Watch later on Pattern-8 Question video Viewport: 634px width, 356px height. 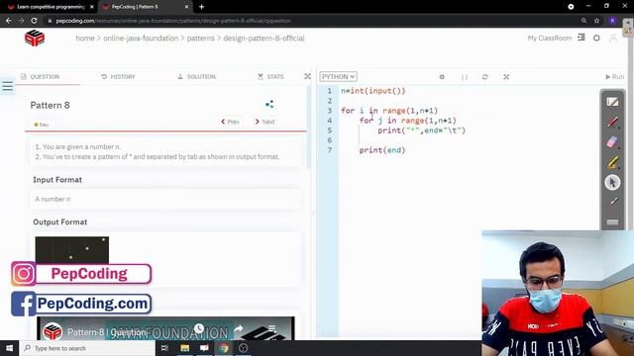tap(198, 328)
